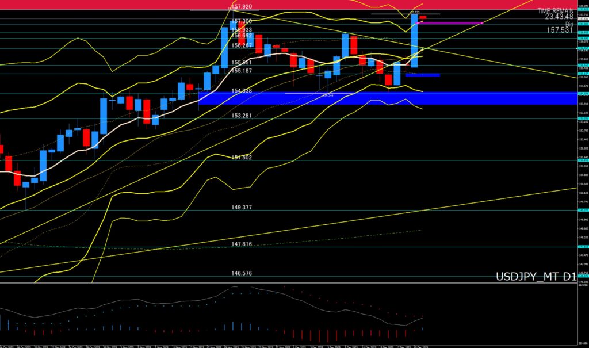
Task: Select the 149.377 price level label
Action: pos(242,207)
